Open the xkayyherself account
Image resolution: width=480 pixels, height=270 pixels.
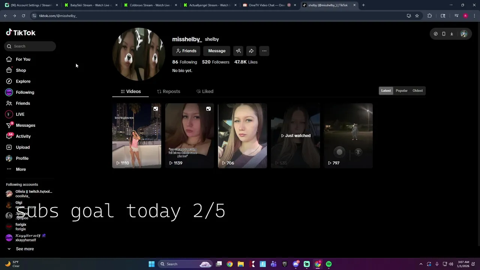[25, 238]
